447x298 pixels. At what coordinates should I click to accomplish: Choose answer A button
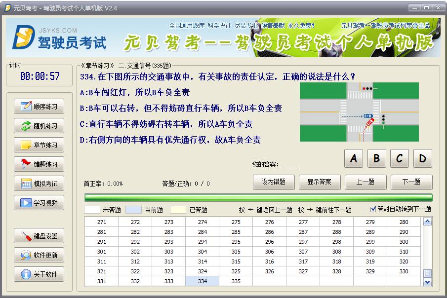(354, 158)
